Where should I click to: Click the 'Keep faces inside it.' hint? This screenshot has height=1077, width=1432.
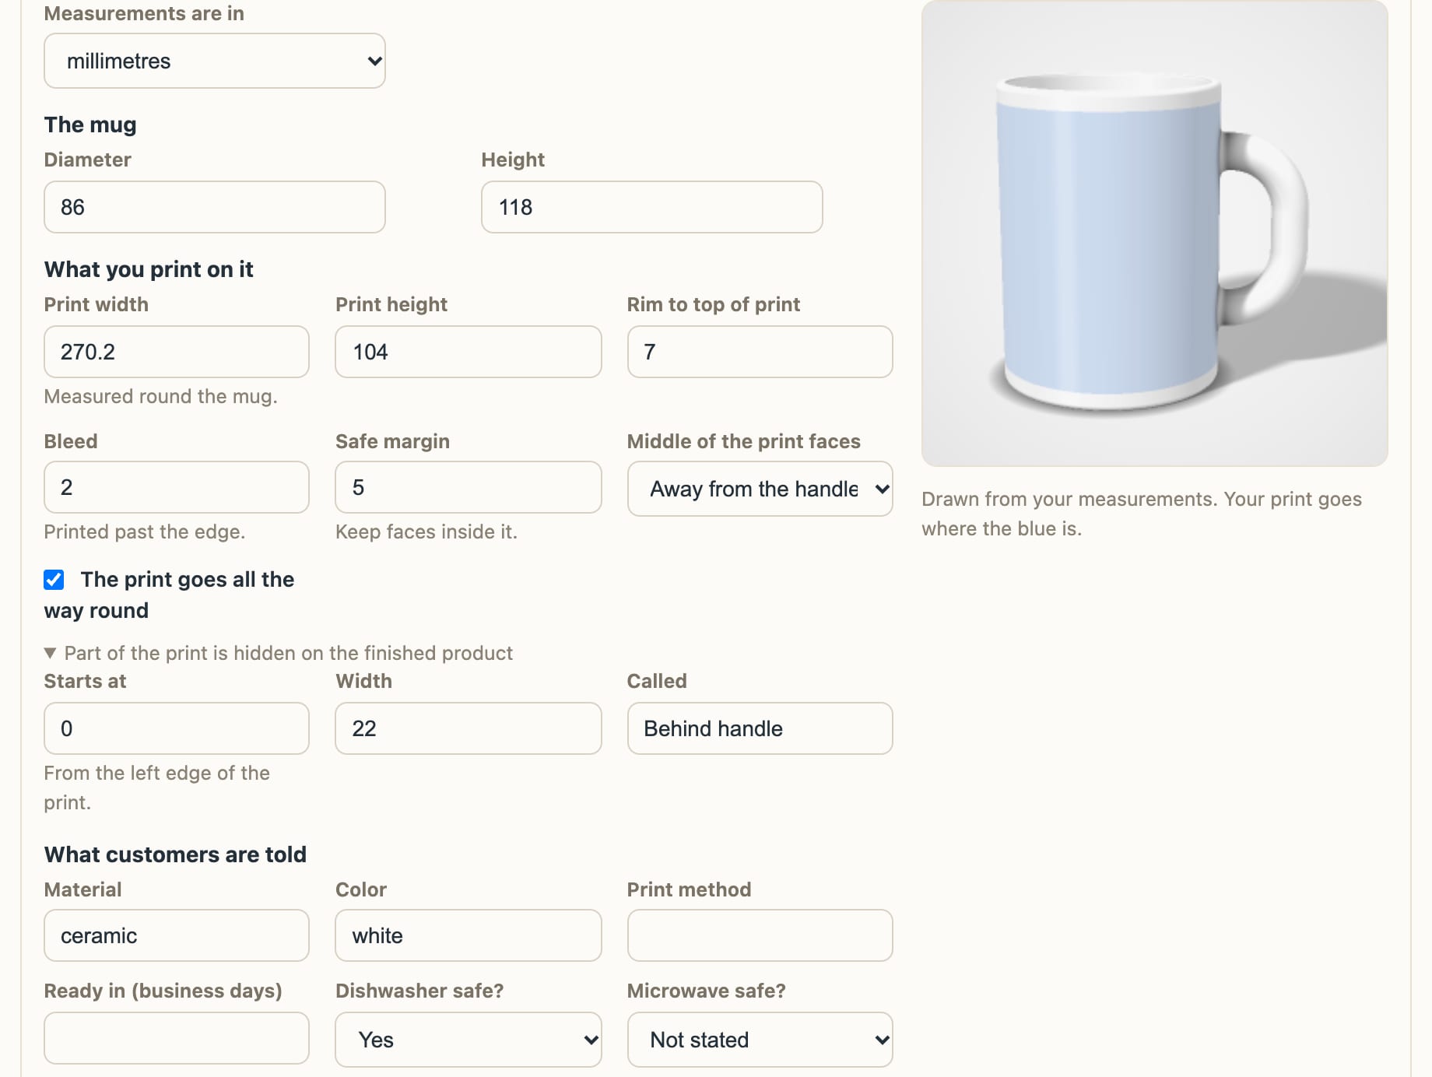[x=426, y=531]
